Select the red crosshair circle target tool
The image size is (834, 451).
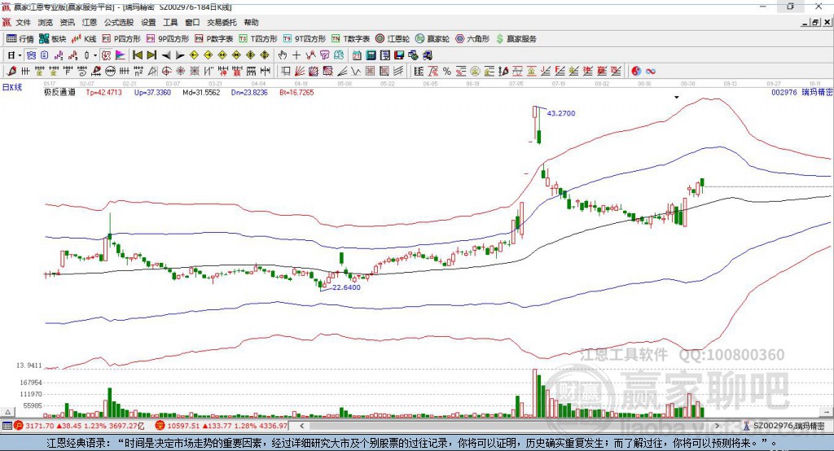166,72
